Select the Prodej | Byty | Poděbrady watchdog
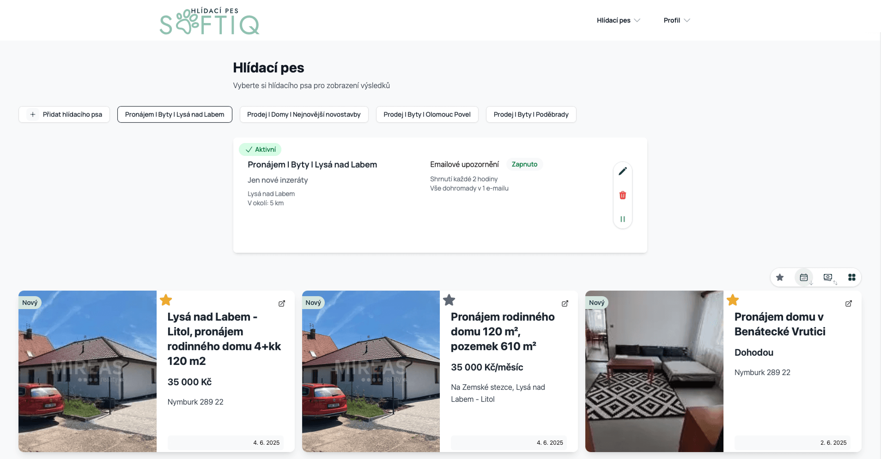Screen dimensions: 881x459 point(531,114)
